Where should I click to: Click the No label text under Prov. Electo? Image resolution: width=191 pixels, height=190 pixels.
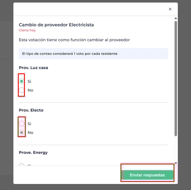(31, 132)
